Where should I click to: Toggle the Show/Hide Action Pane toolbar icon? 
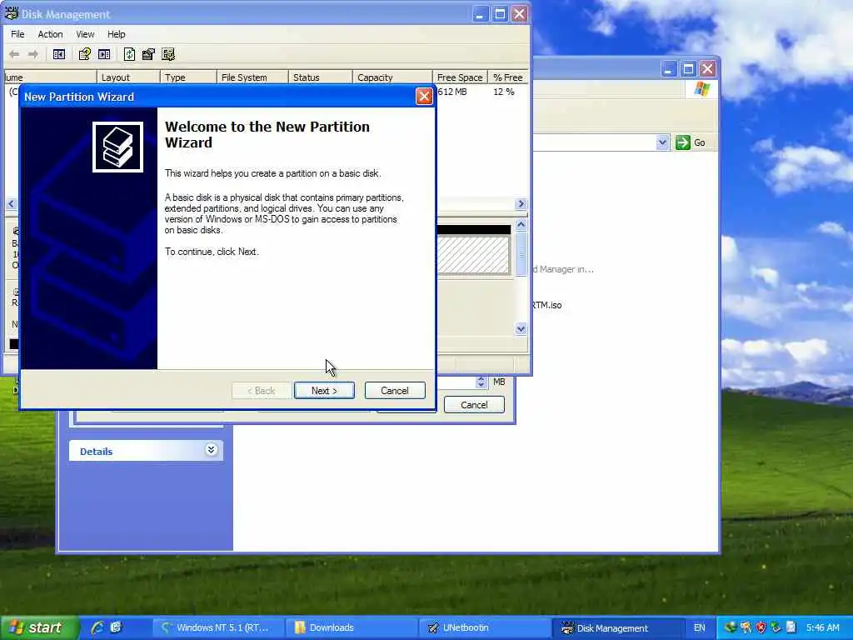pyautogui.click(x=104, y=54)
